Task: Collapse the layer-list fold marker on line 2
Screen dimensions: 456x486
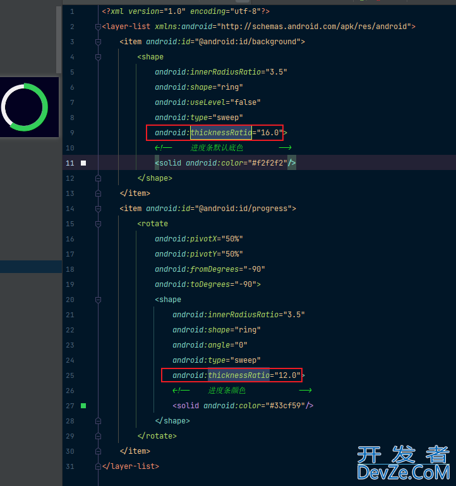Action: point(98,27)
